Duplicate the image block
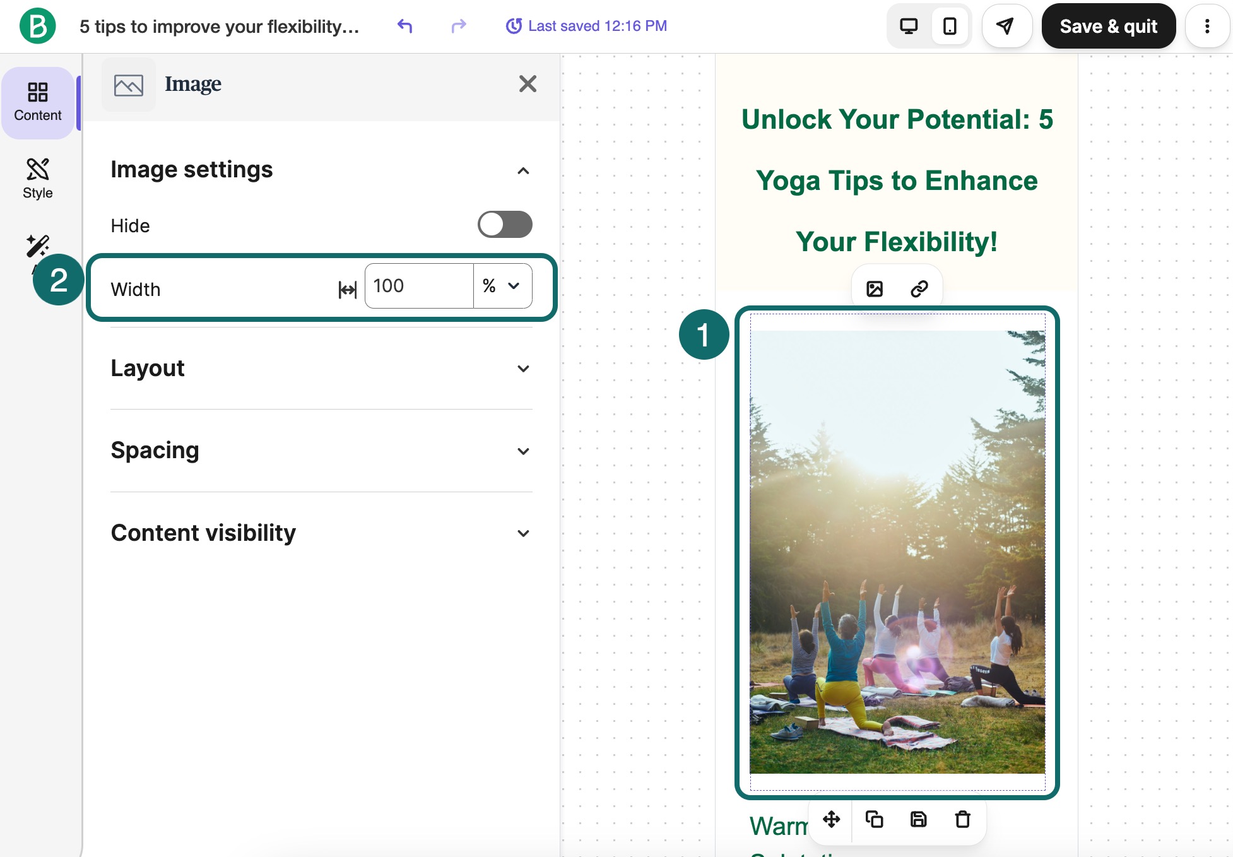Screen dimensions: 1233x857 [874, 819]
